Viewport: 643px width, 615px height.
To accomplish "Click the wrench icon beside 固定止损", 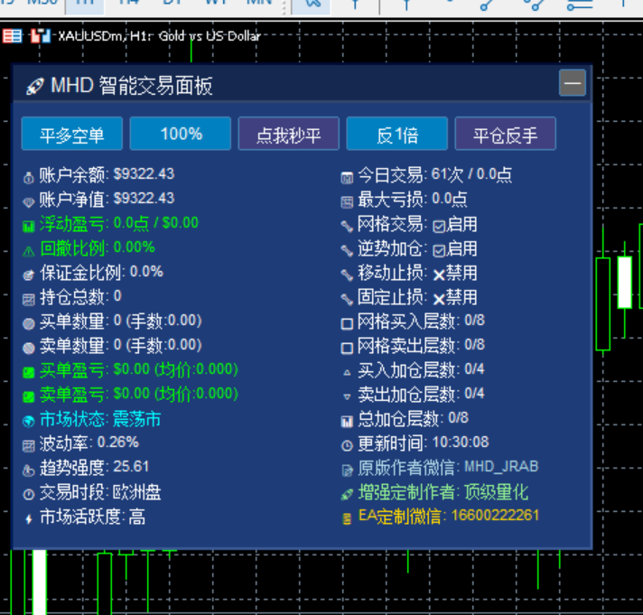I will 347,299.
